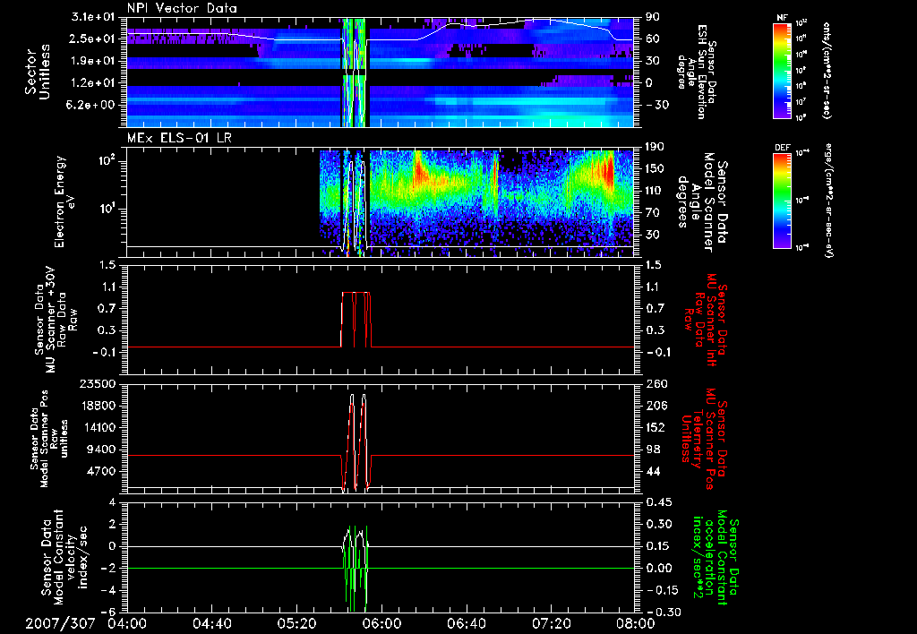This screenshot has width=917, height=634.
Task: Click the "4700" scanner position tick value
Action: (101, 471)
